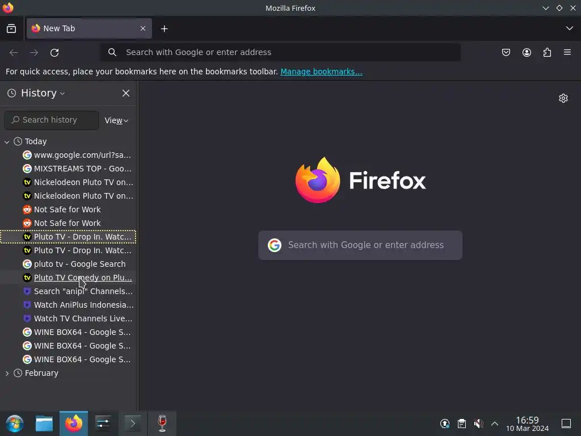
Task: Click the Firefox taskbar button
Action: click(x=74, y=424)
